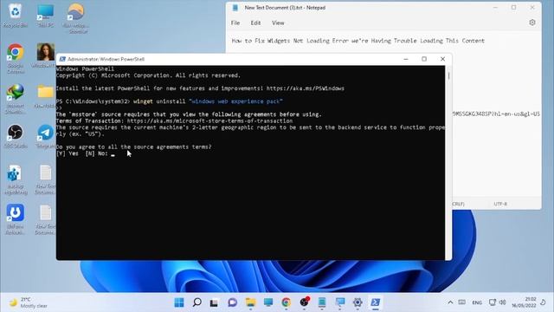Click the touch keyboard tray icon
The width and height of the screenshot is (554, 312).
point(461,302)
